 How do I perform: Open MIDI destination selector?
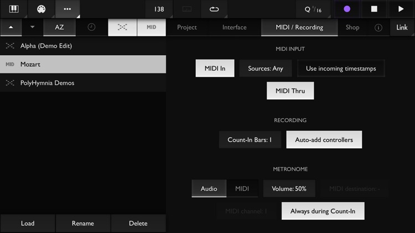click(x=354, y=189)
